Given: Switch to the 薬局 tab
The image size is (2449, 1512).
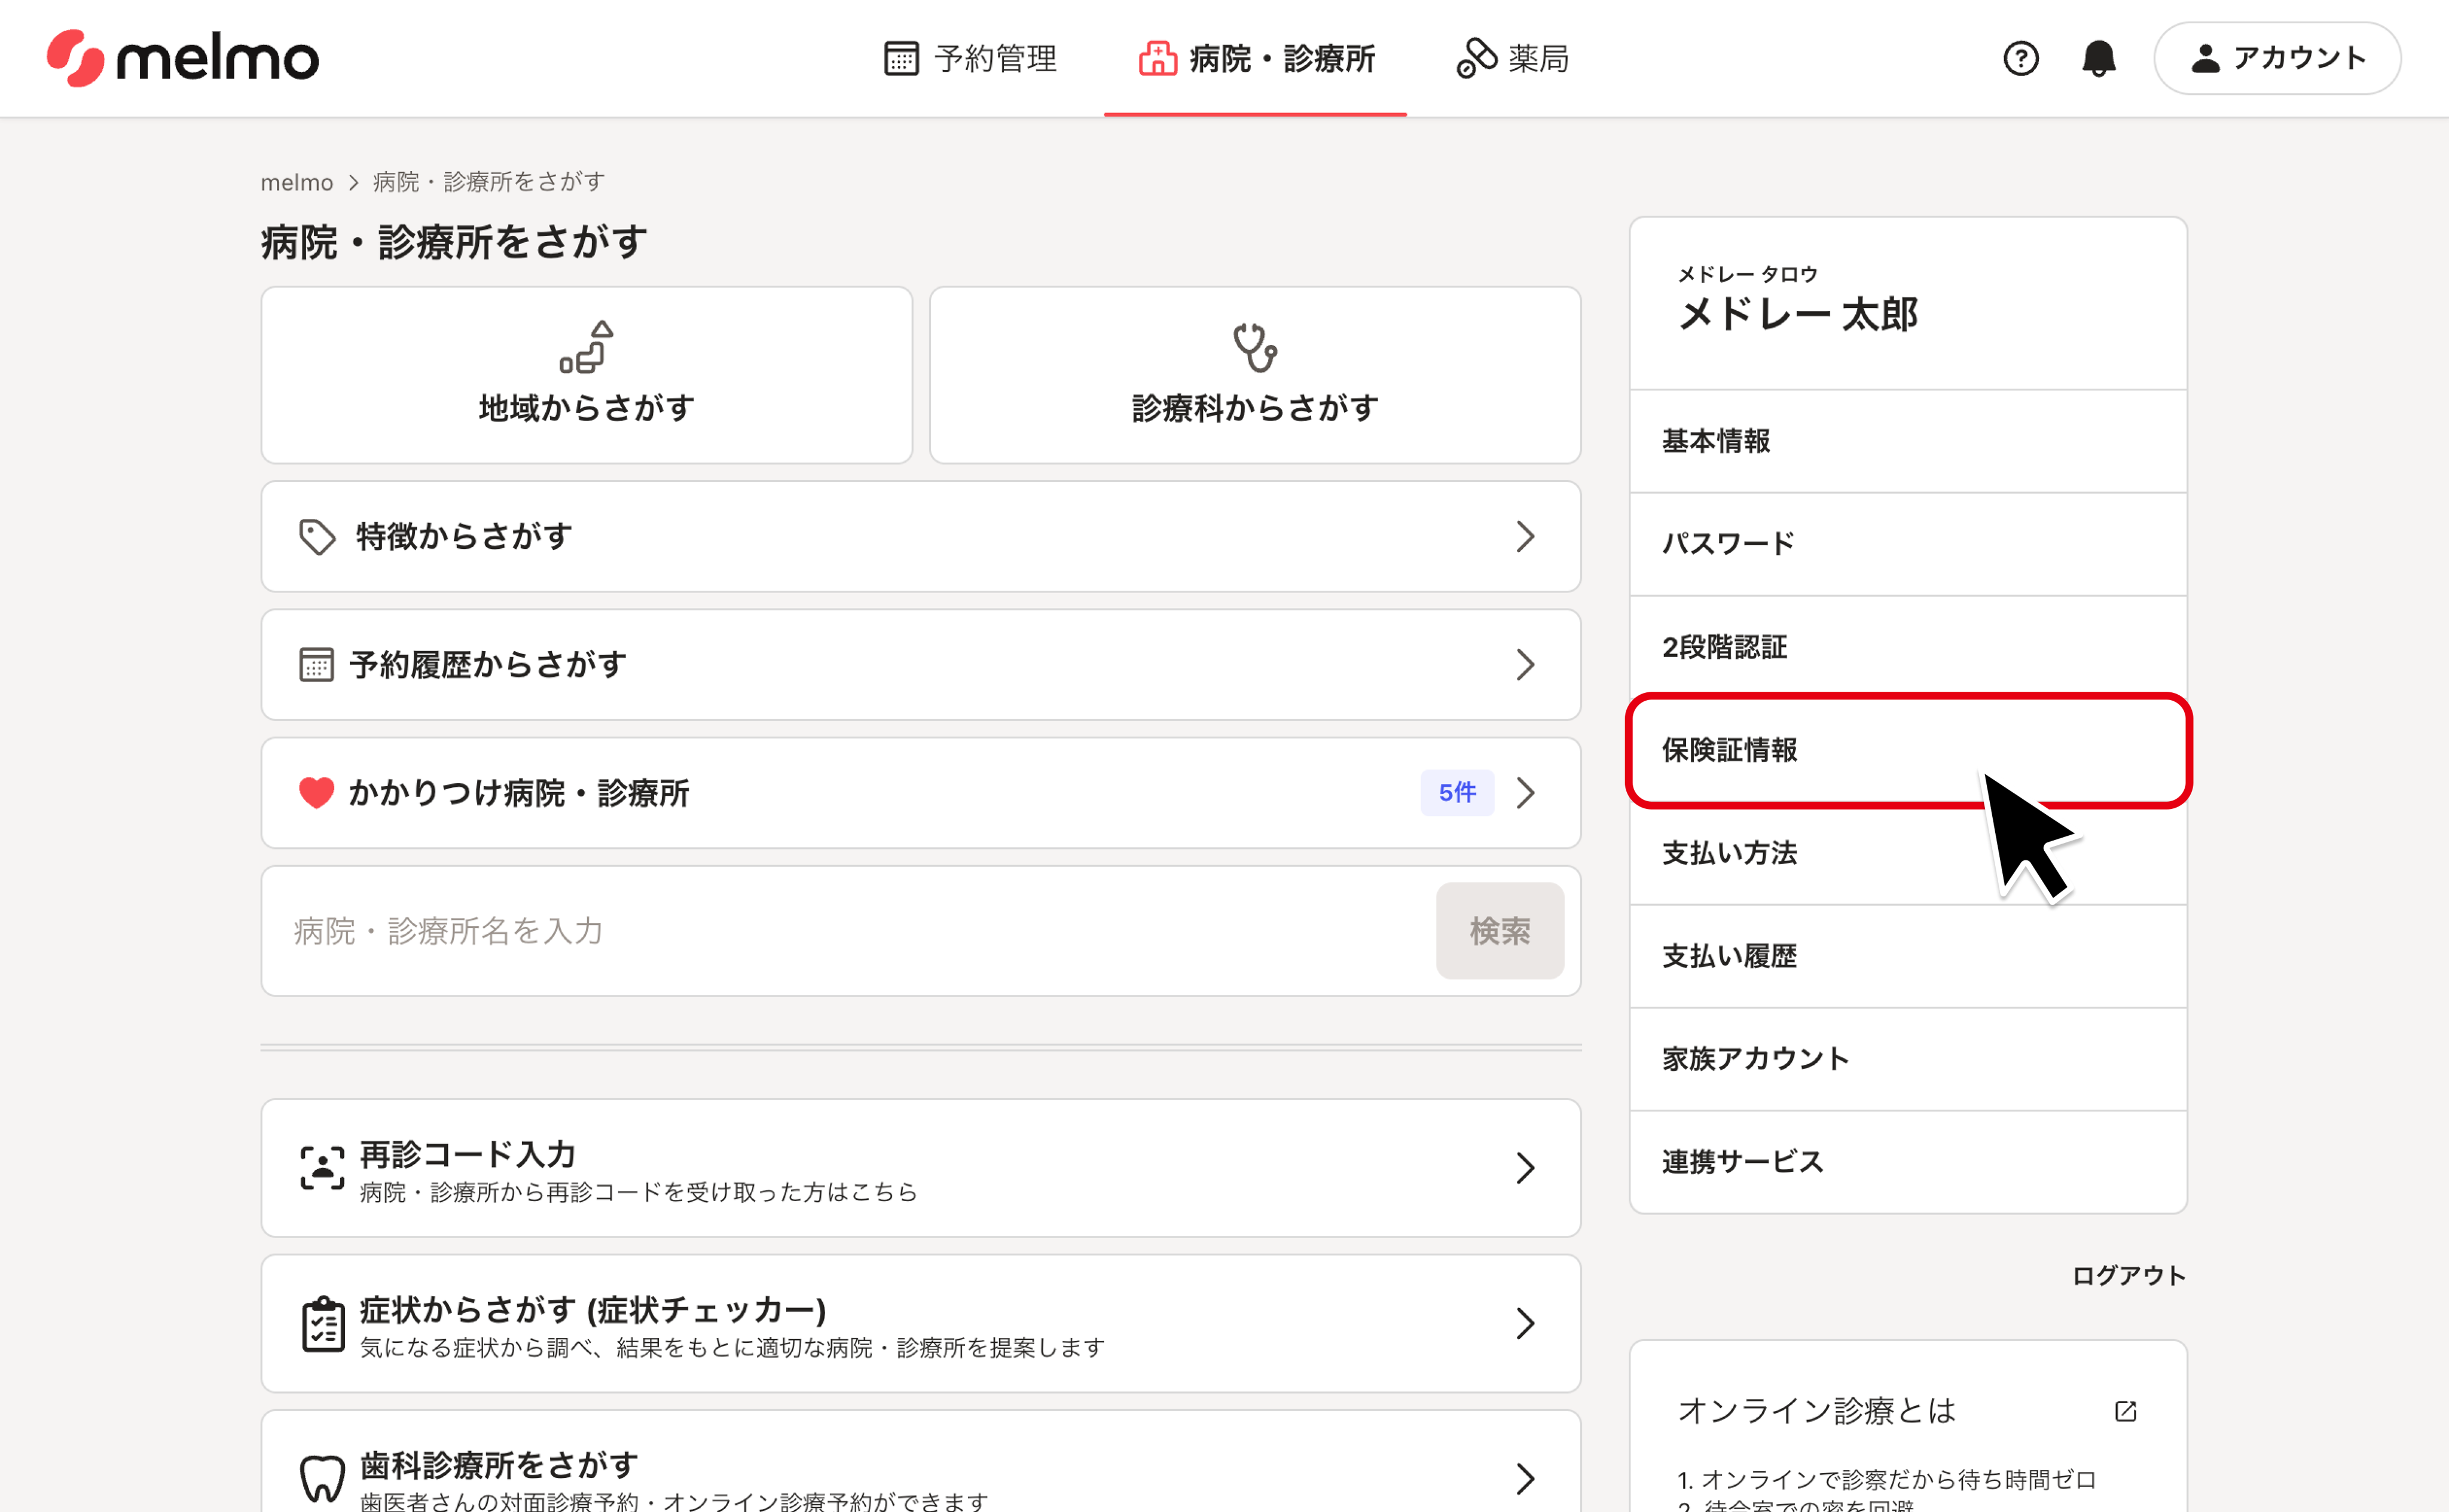Looking at the screenshot, I should (1512, 58).
